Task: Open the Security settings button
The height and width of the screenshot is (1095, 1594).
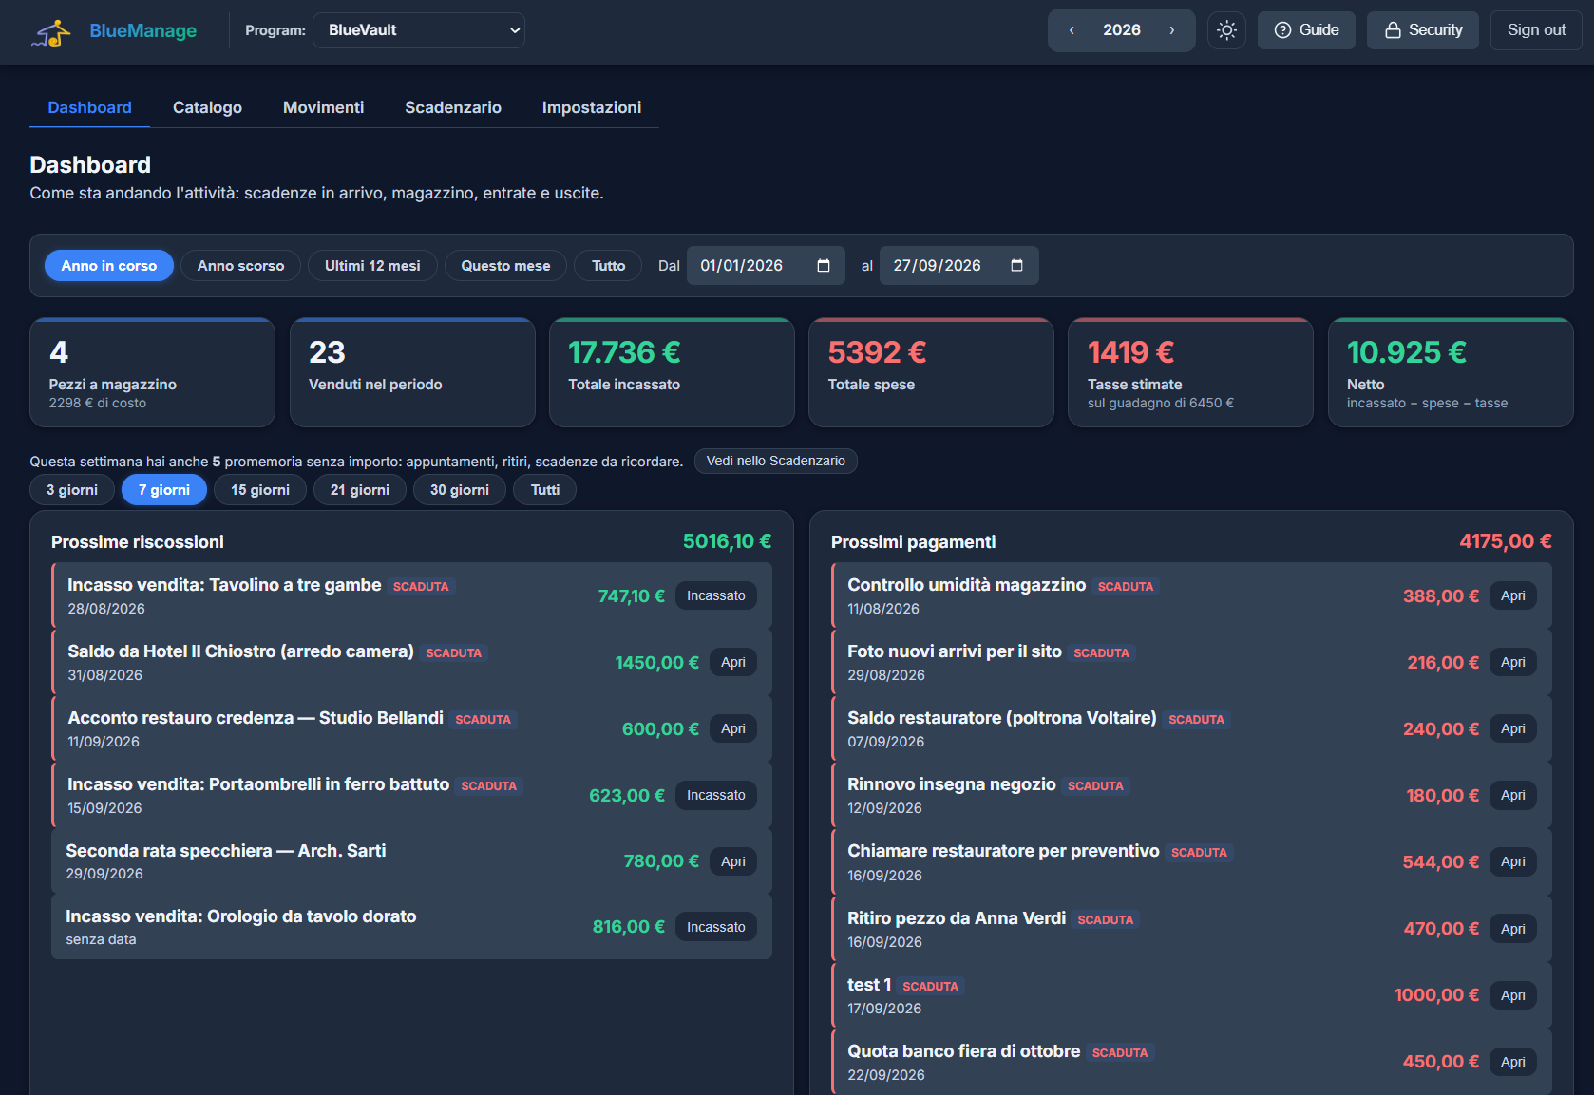Action: [x=1422, y=30]
